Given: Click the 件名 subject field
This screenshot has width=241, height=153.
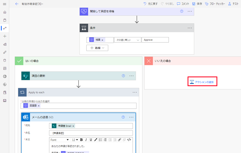Looking at the screenshot, I should coord(91,133).
